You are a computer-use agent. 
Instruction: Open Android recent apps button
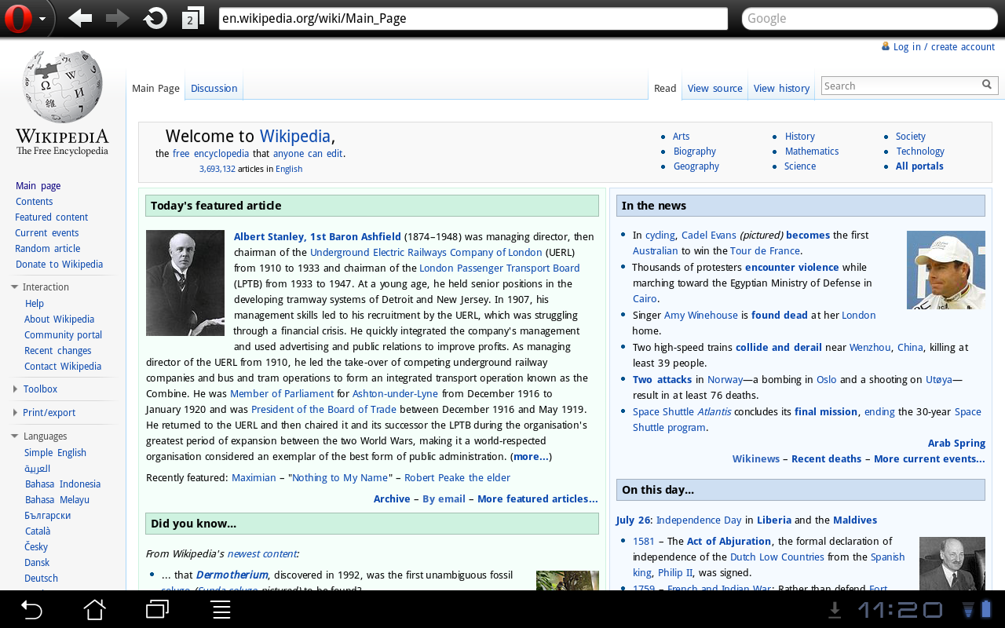pyautogui.click(x=158, y=609)
